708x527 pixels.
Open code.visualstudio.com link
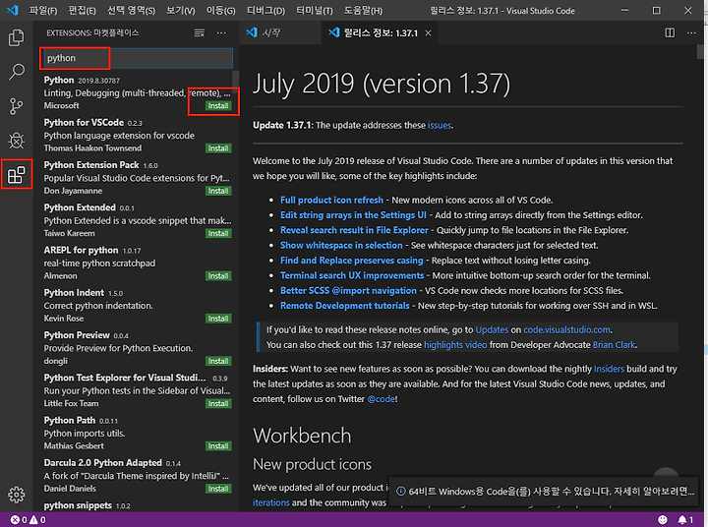[x=566, y=329]
